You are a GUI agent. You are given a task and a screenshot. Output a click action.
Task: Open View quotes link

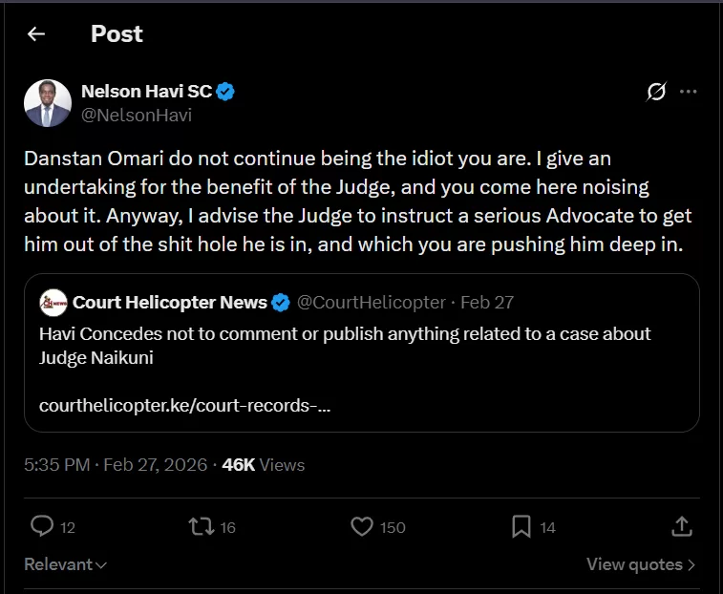(x=641, y=564)
